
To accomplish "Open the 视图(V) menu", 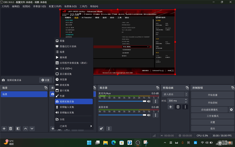I will tap(26, 6).
